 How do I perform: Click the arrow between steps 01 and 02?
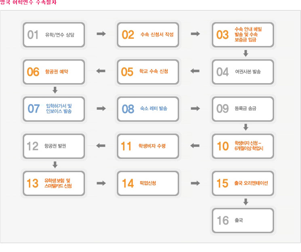coord(101,34)
